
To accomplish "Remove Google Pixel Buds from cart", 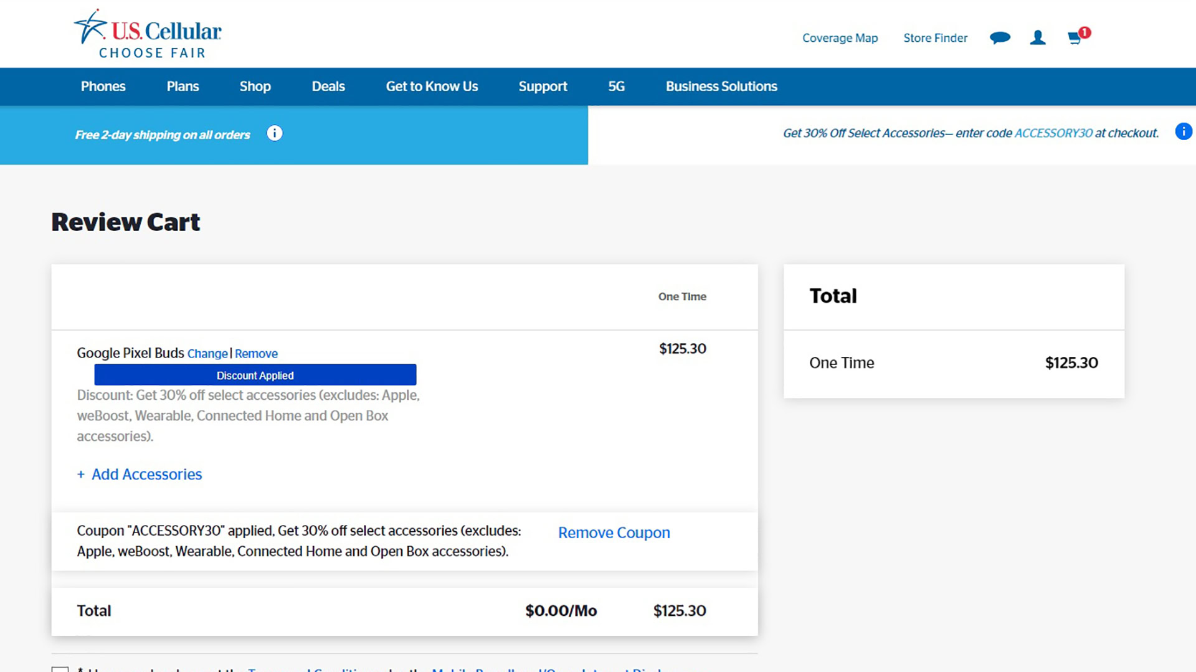I will tap(256, 354).
